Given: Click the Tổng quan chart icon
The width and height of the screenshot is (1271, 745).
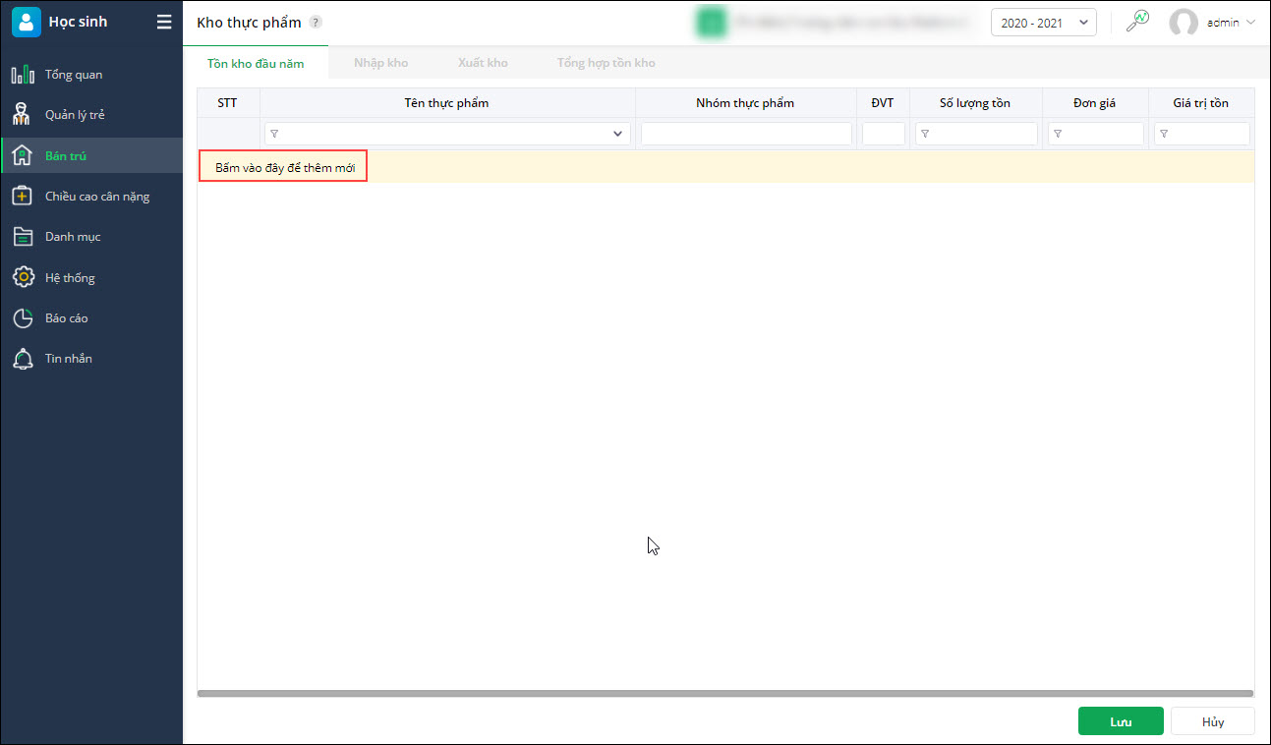Looking at the screenshot, I should coord(23,75).
